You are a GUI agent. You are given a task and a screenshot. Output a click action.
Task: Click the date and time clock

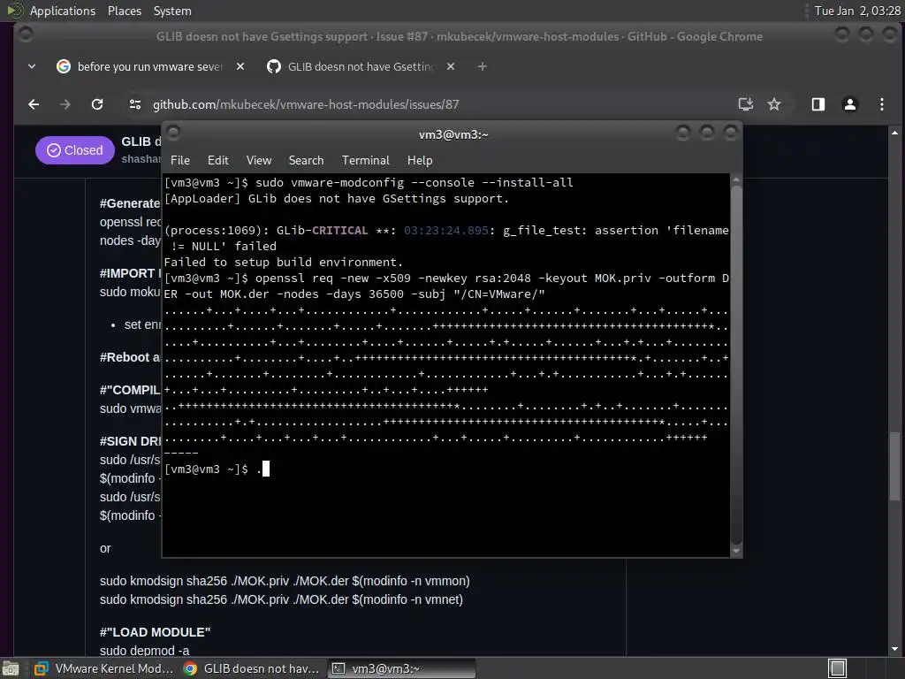coord(857,11)
